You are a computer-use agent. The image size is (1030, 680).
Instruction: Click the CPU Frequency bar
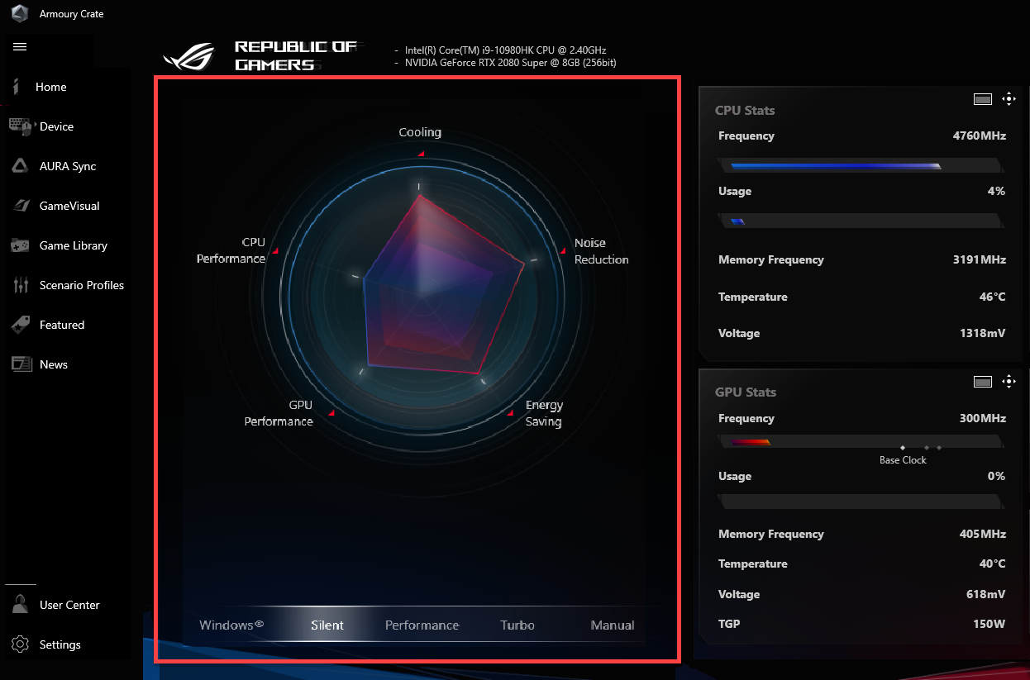click(862, 166)
